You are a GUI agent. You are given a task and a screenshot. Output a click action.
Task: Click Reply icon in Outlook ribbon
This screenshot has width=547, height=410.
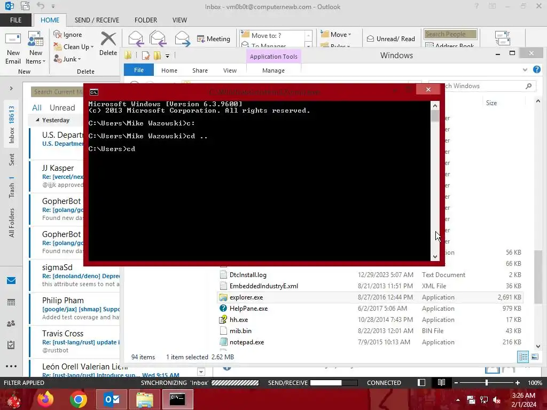coord(136,38)
